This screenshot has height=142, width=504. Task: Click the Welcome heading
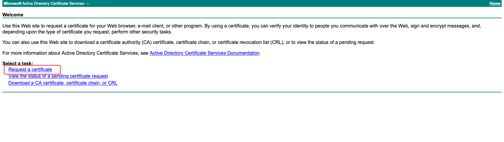(x=13, y=15)
